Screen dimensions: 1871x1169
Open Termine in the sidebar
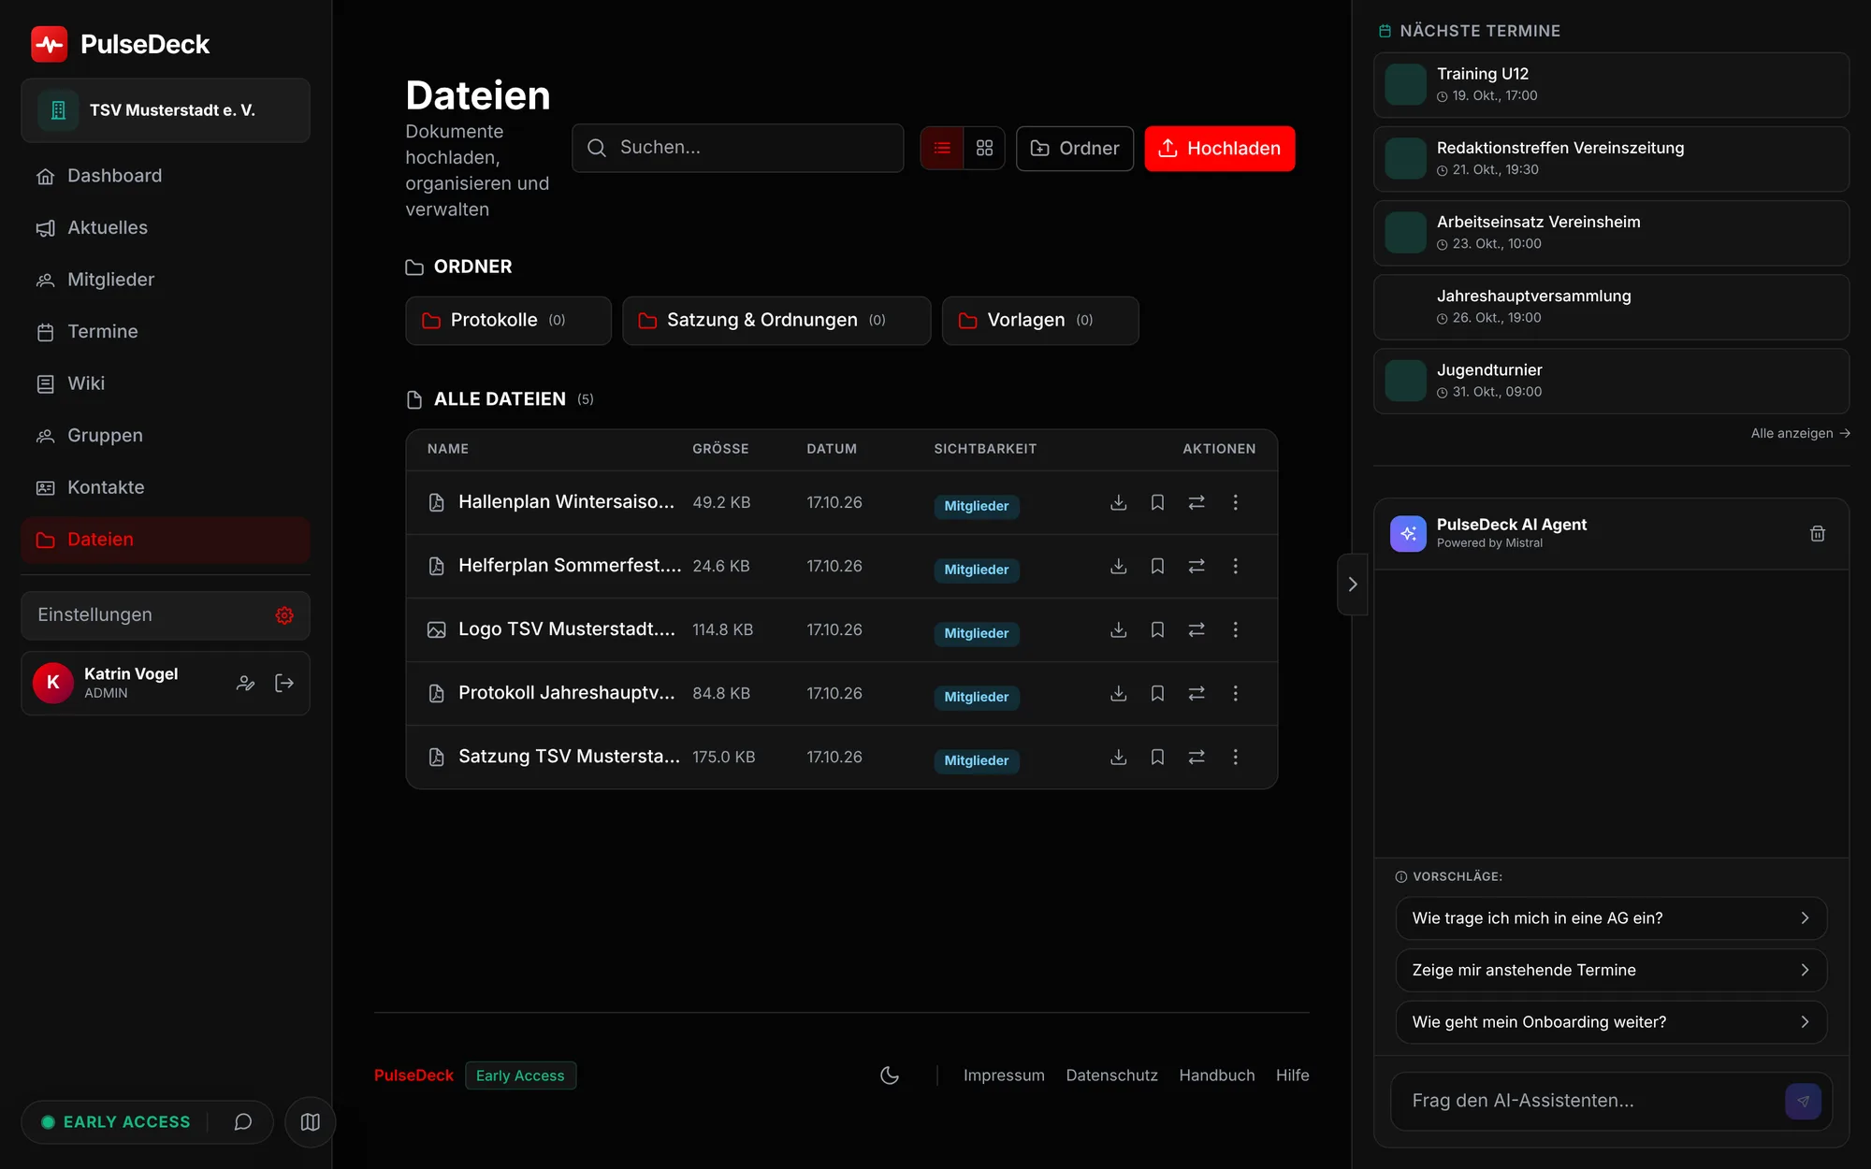point(166,332)
